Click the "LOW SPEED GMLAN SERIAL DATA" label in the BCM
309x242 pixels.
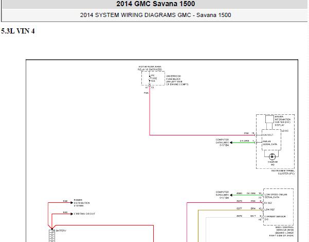tap(276, 196)
